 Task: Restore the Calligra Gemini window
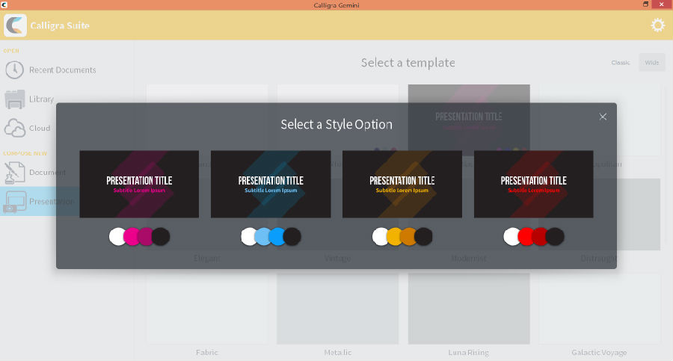(645, 4)
